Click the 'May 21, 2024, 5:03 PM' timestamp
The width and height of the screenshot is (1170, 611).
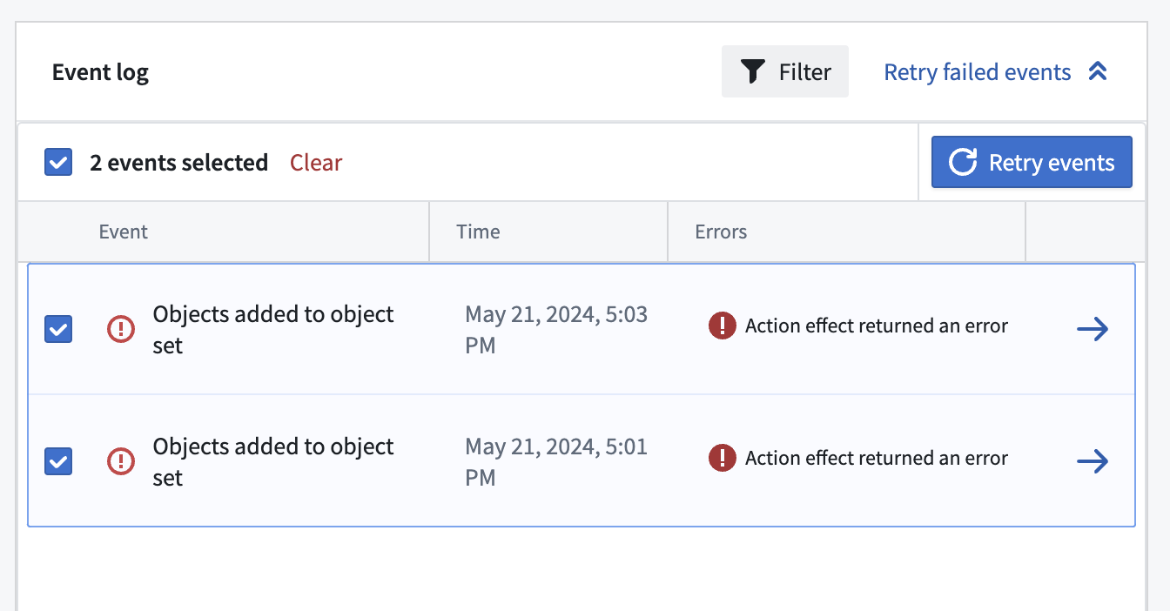point(556,329)
